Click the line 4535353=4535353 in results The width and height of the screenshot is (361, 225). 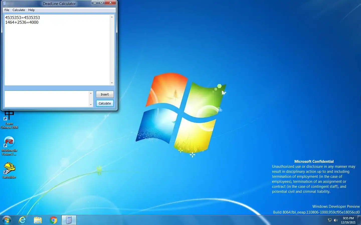[x=23, y=17]
